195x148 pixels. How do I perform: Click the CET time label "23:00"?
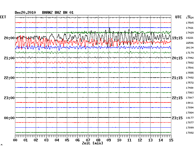point(9,98)
